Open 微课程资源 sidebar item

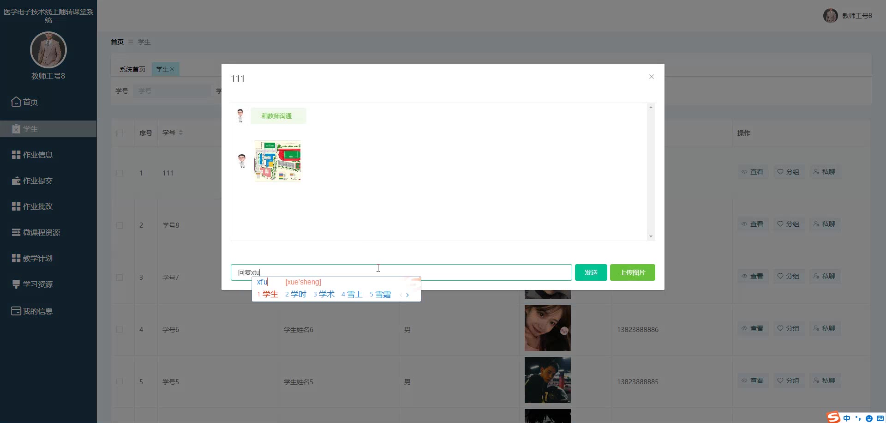tap(48, 232)
